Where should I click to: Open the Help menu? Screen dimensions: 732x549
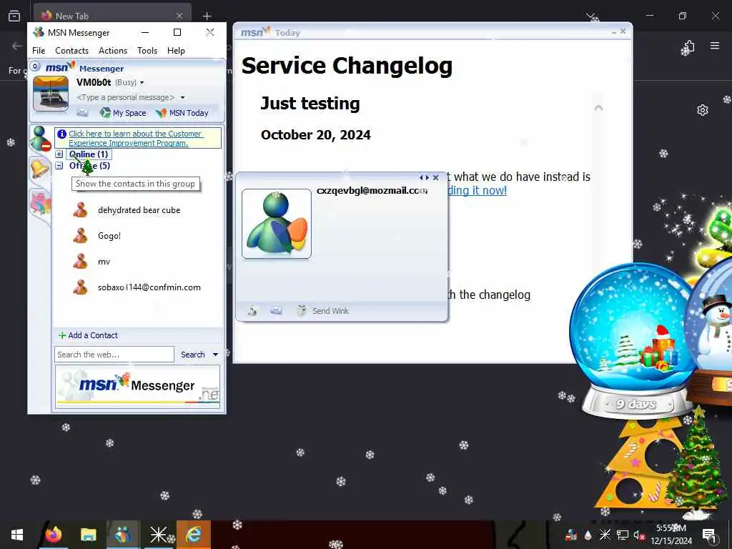pos(176,51)
